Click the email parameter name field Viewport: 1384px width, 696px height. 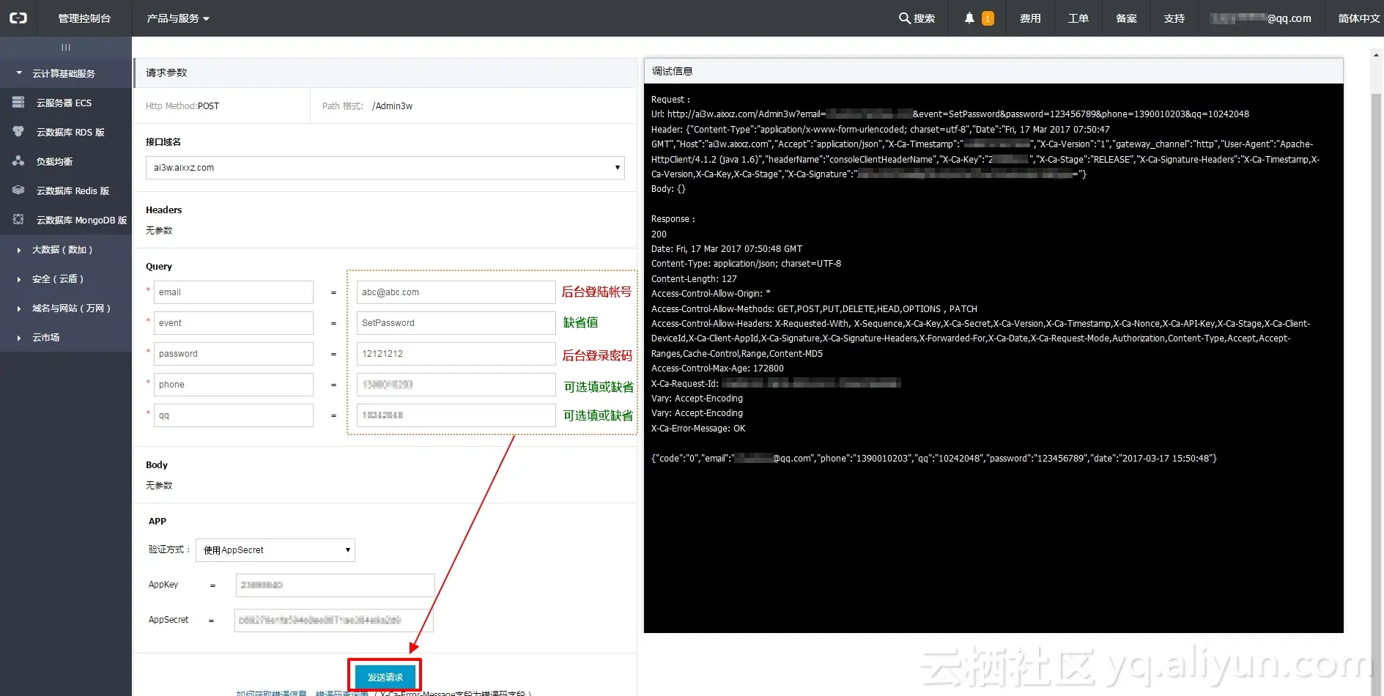(x=234, y=292)
